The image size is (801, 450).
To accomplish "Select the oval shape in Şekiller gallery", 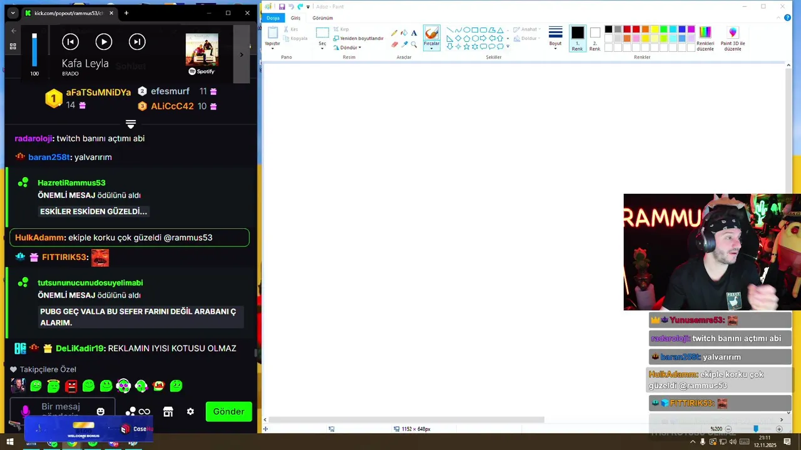I will pos(466,29).
